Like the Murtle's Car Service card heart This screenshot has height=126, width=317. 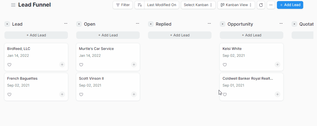(x=81, y=65)
